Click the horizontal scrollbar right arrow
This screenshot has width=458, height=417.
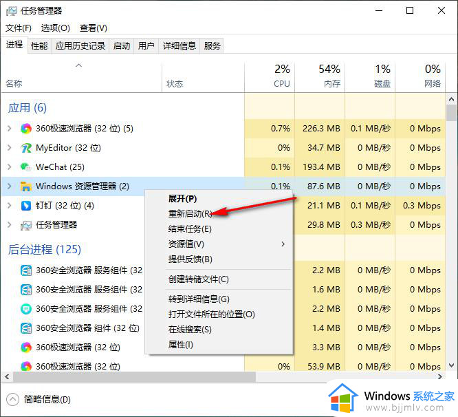(x=440, y=376)
